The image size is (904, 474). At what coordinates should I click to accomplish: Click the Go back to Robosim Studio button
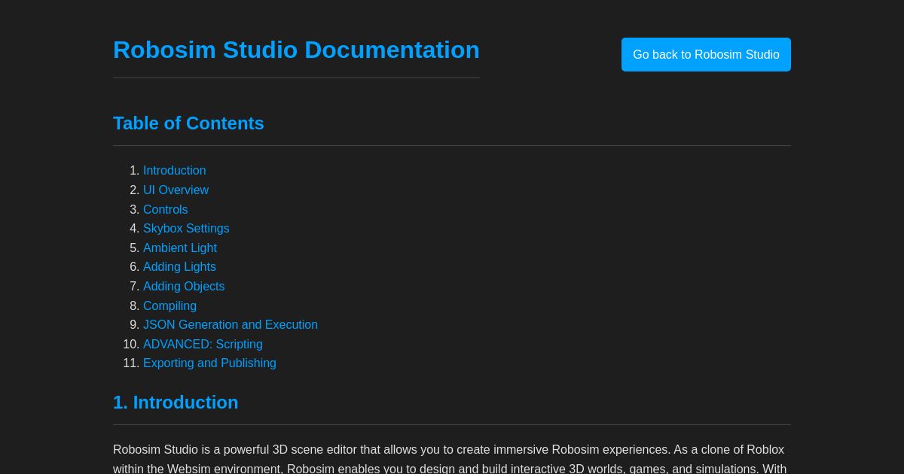click(x=706, y=54)
